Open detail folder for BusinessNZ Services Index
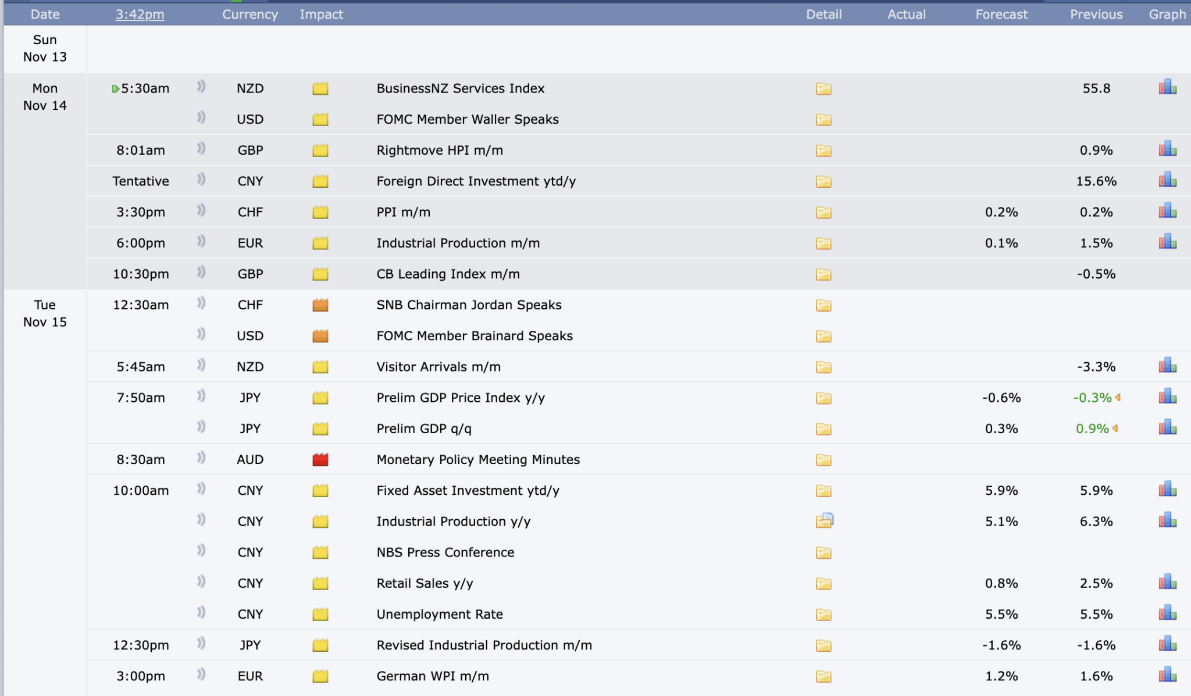 pos(823,89)
